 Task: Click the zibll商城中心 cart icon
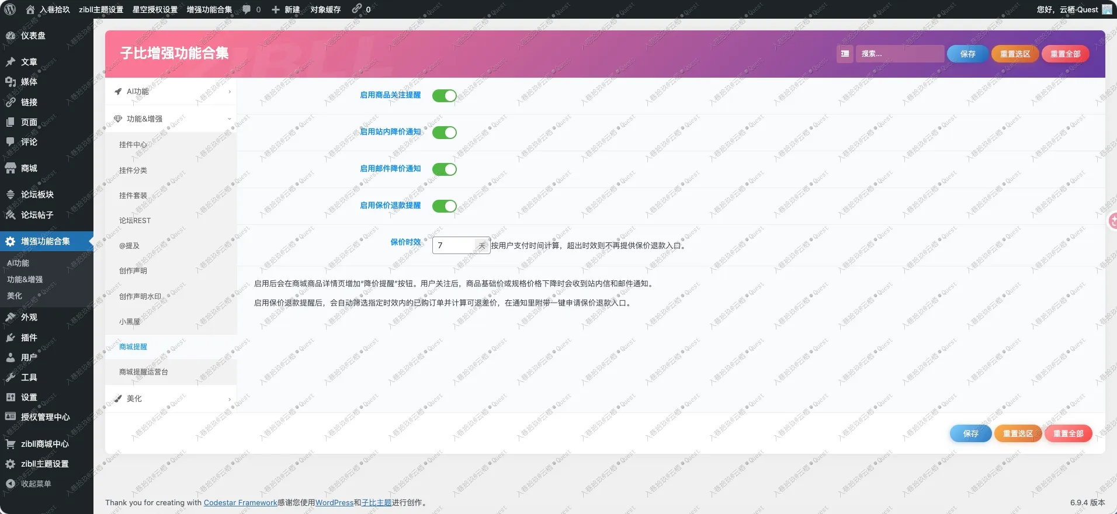(11, 444)
